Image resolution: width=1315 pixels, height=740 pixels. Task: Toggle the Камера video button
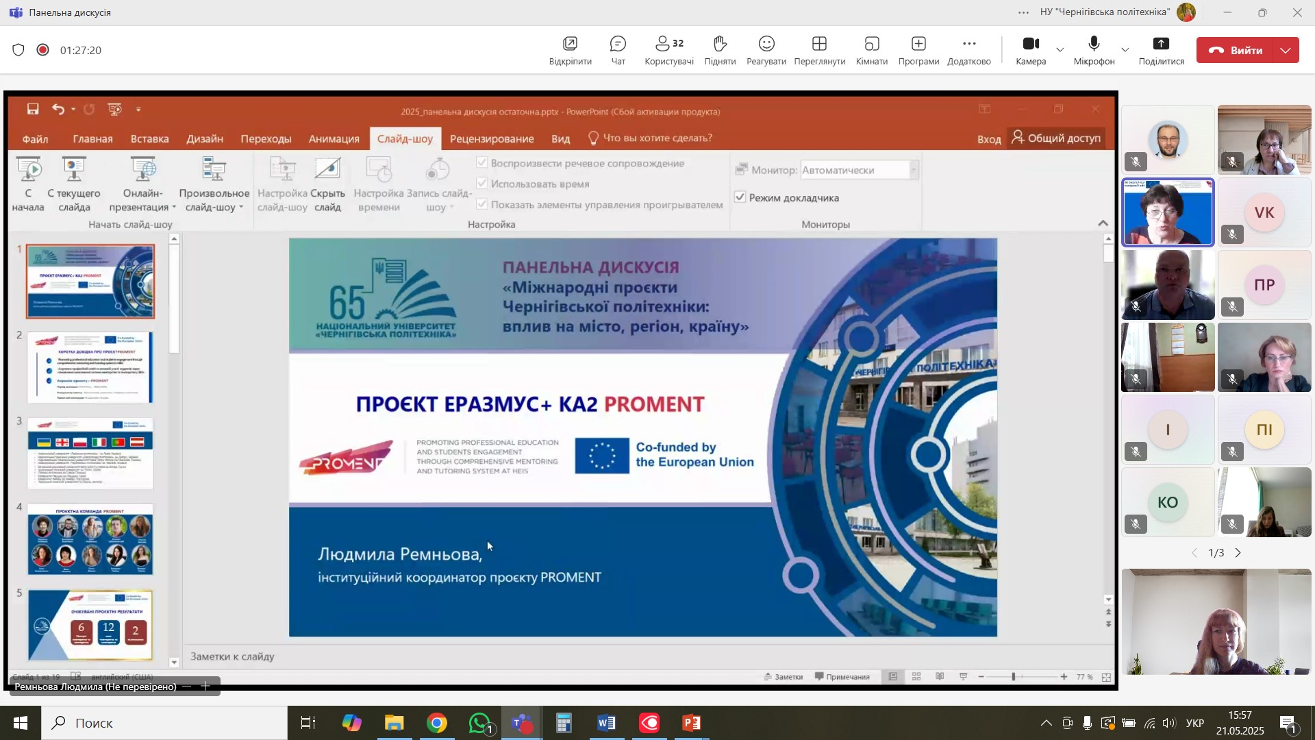tap(1031, 50)
